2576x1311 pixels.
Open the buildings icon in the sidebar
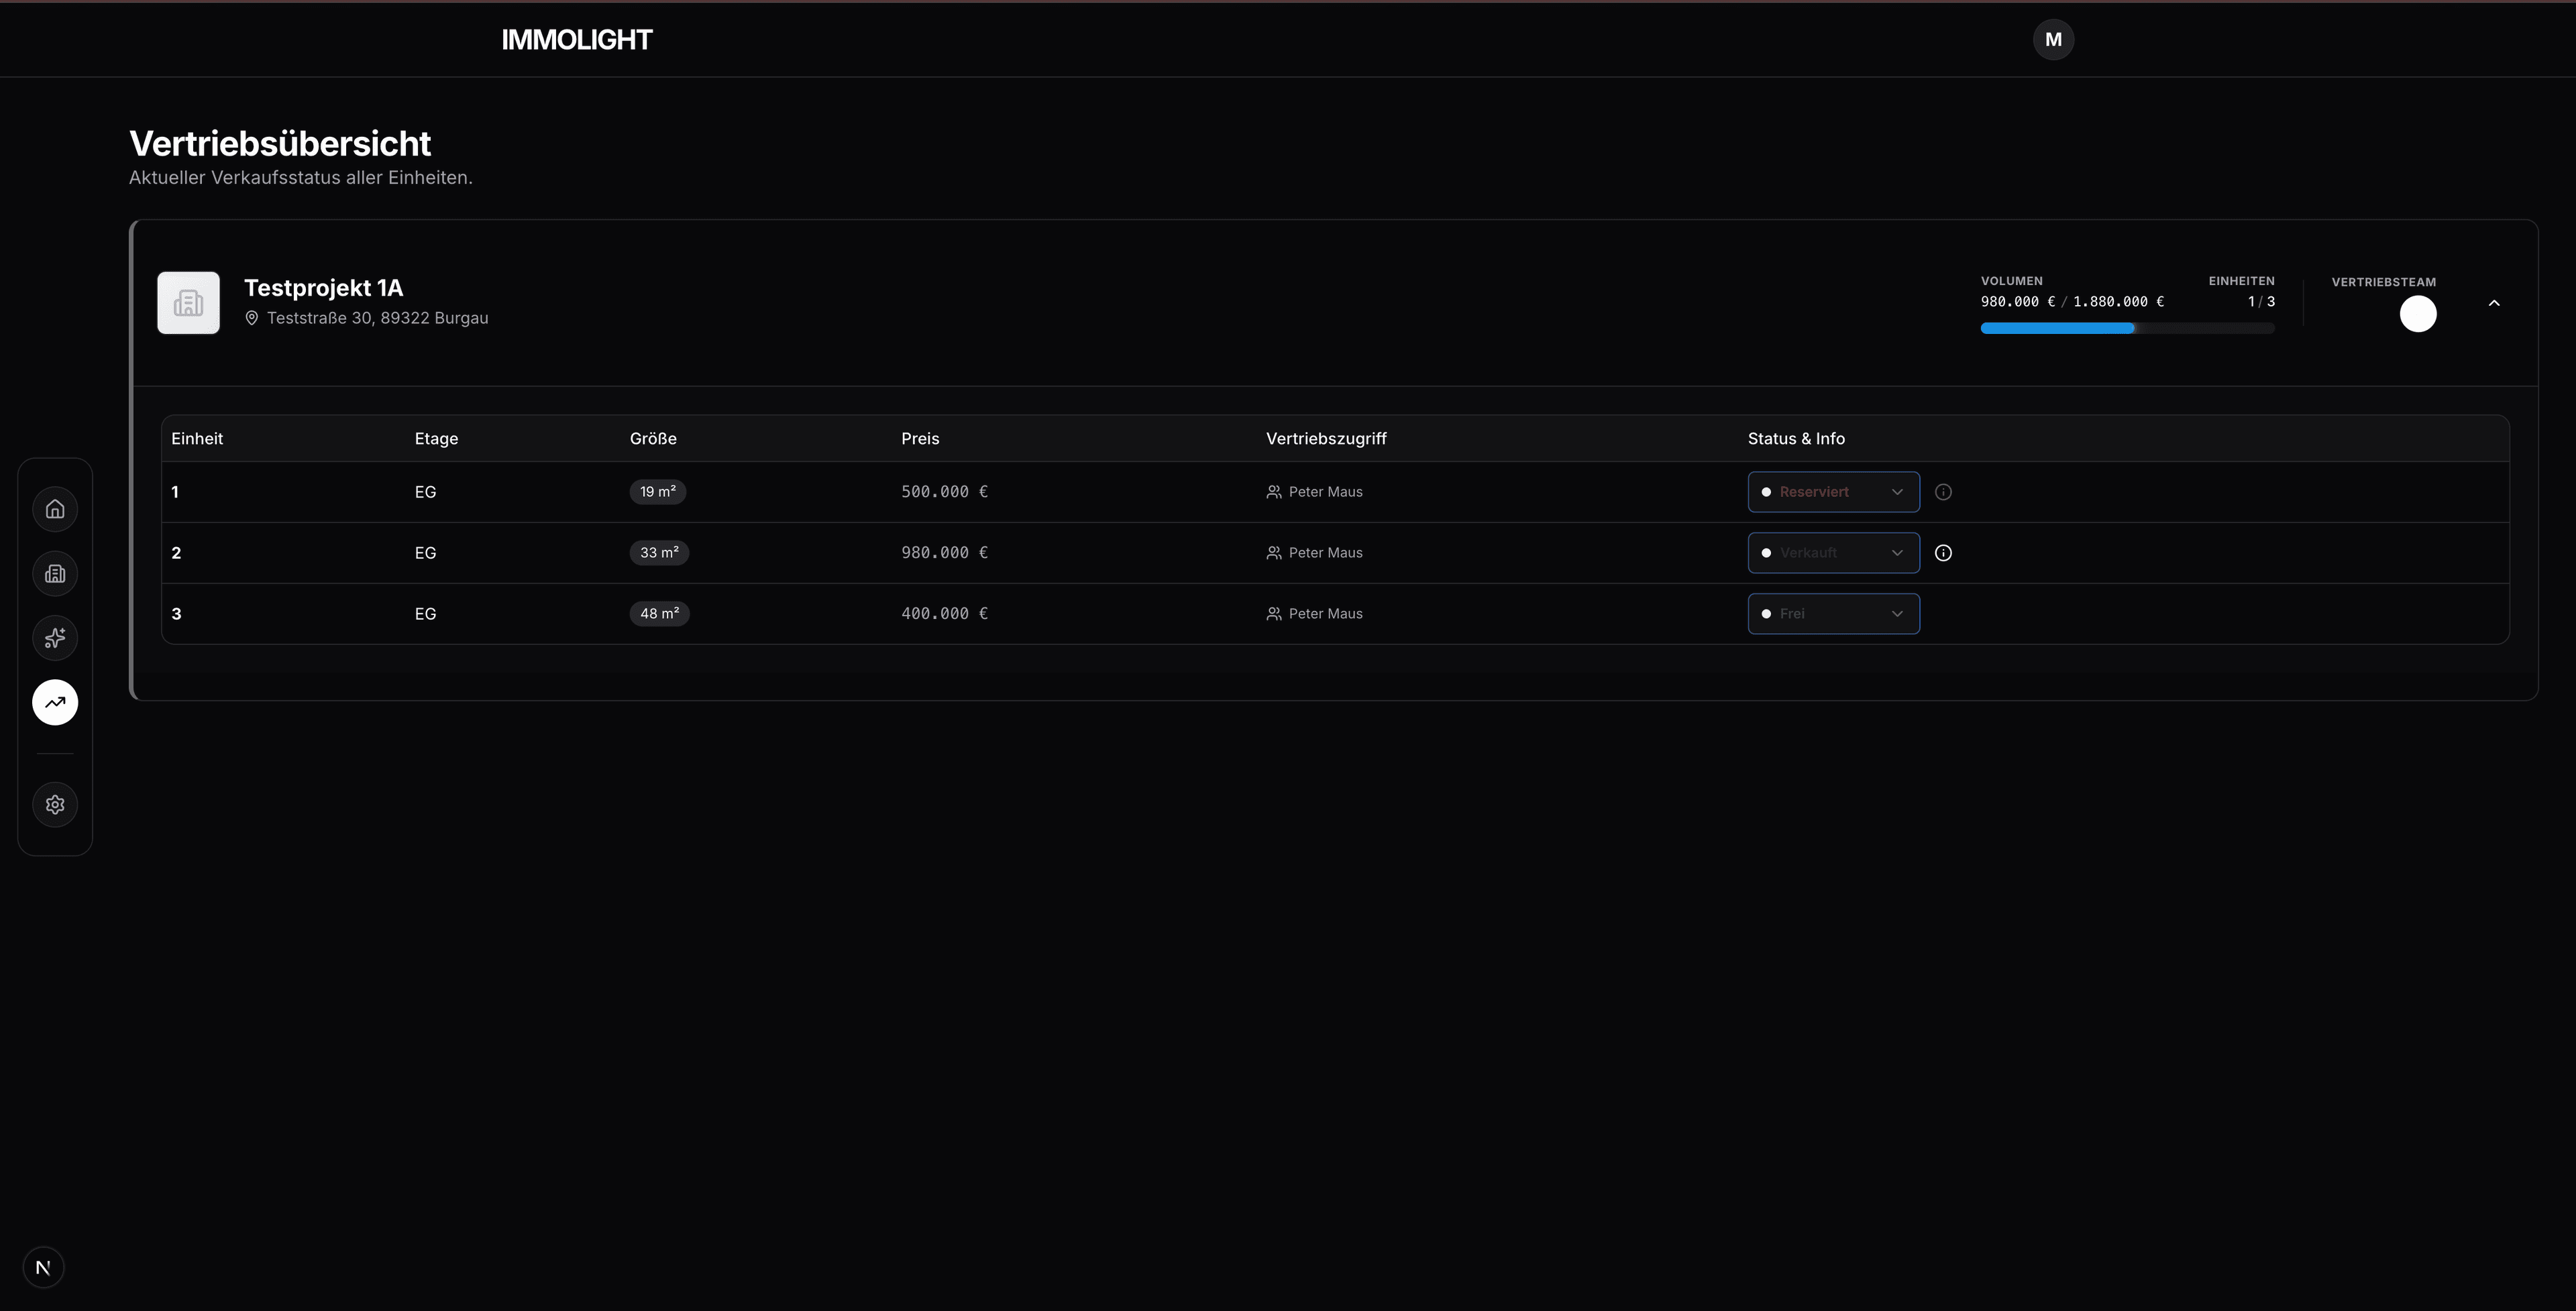55,574
